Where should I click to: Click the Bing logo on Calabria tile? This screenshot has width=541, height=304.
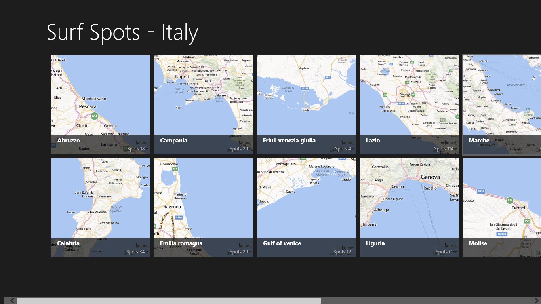pos(142,245)
